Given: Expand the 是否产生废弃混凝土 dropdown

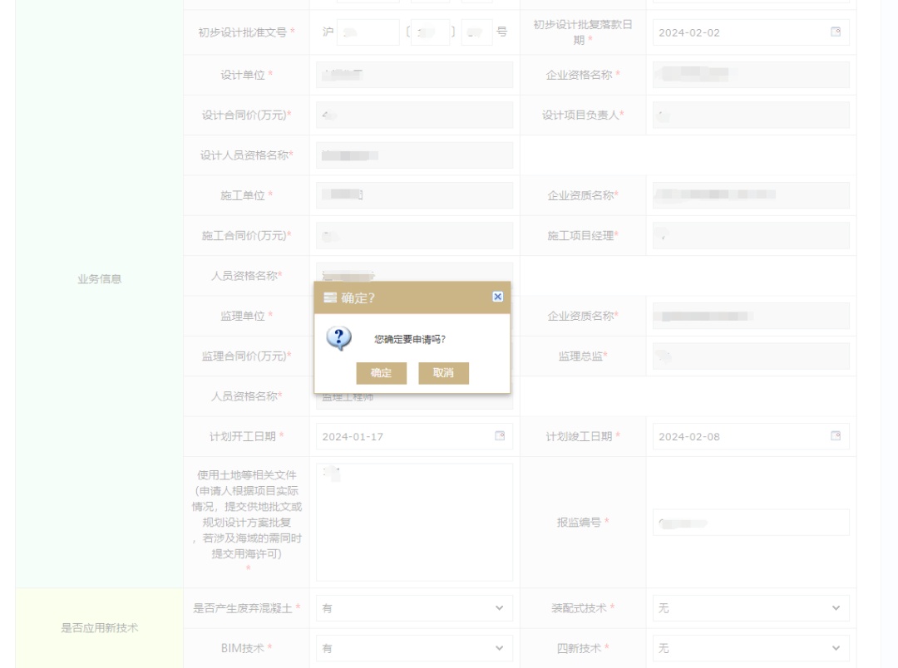Looking at the screenshot, I should (414, 608).
